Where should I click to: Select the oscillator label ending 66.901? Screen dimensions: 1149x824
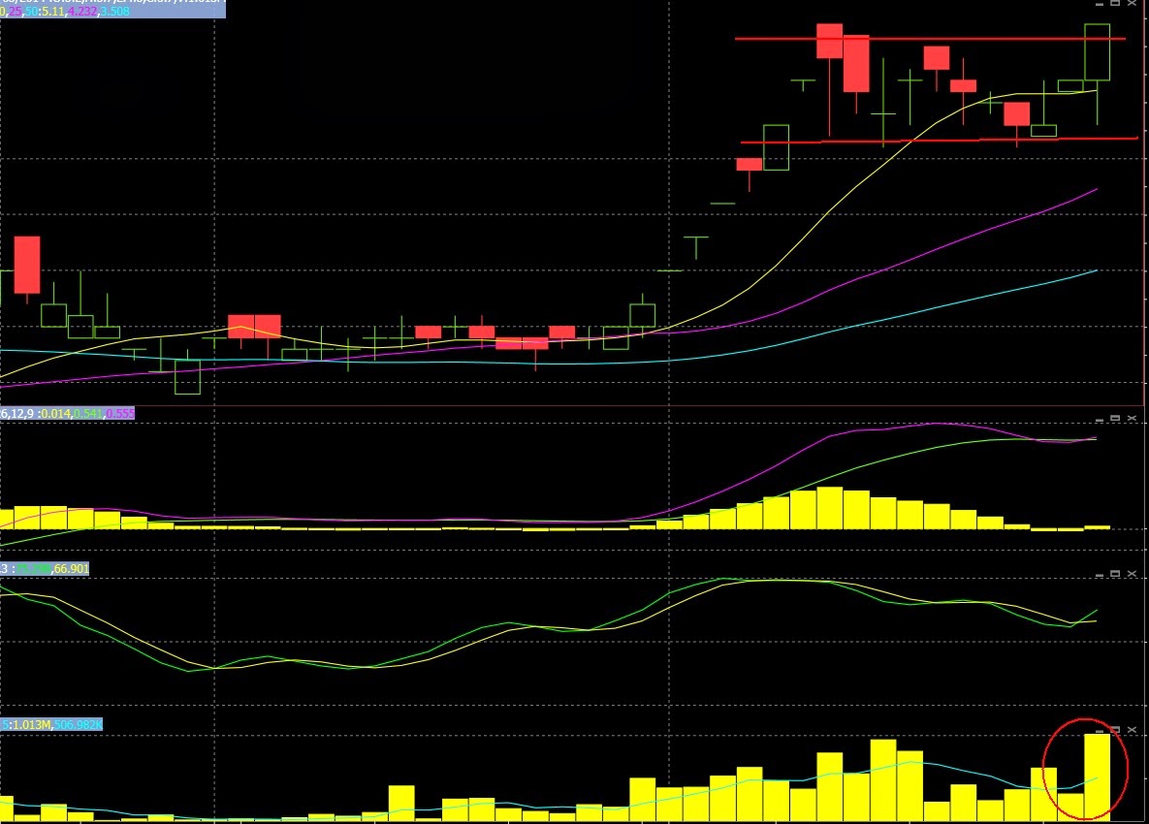[x=44, y=569]
